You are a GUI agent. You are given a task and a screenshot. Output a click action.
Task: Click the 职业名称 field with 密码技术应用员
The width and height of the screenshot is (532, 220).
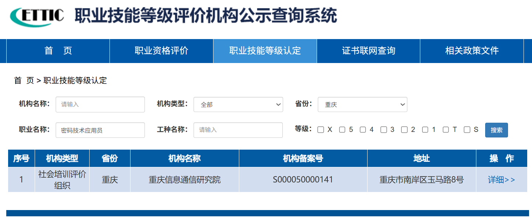100,130
